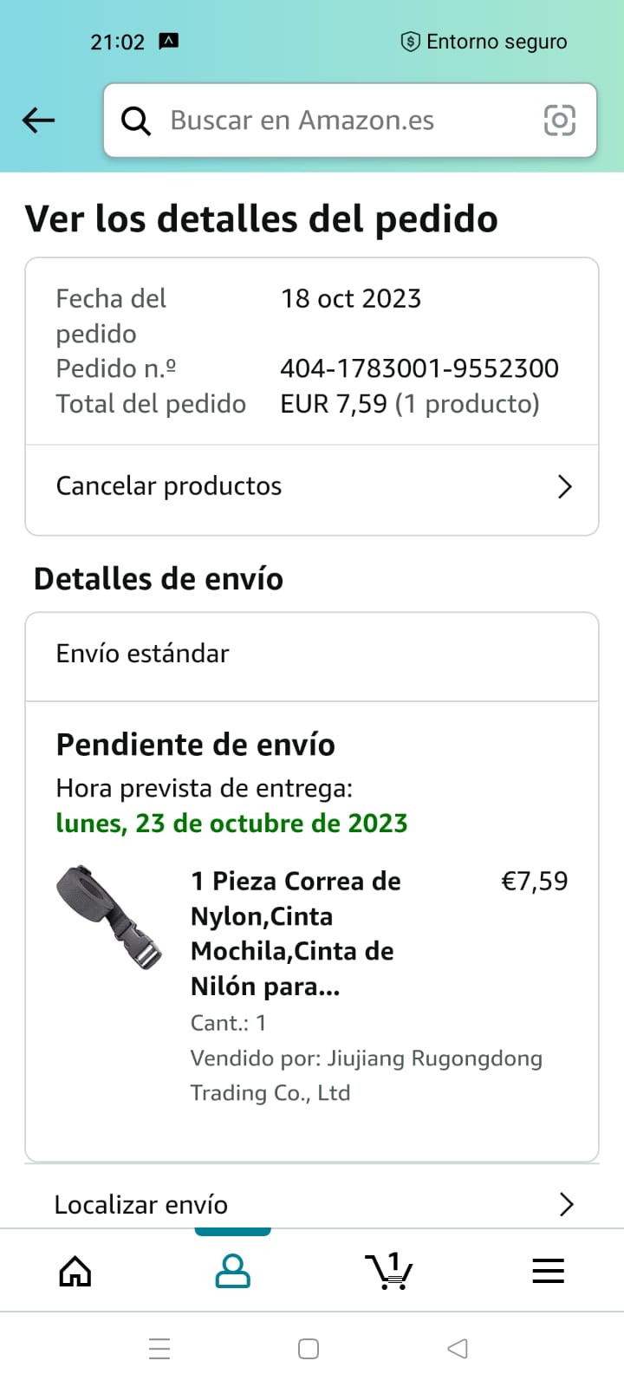The image size is (624, 1387).
Task: Expand the Cancelar productos chevron
Action: [565, 486]
